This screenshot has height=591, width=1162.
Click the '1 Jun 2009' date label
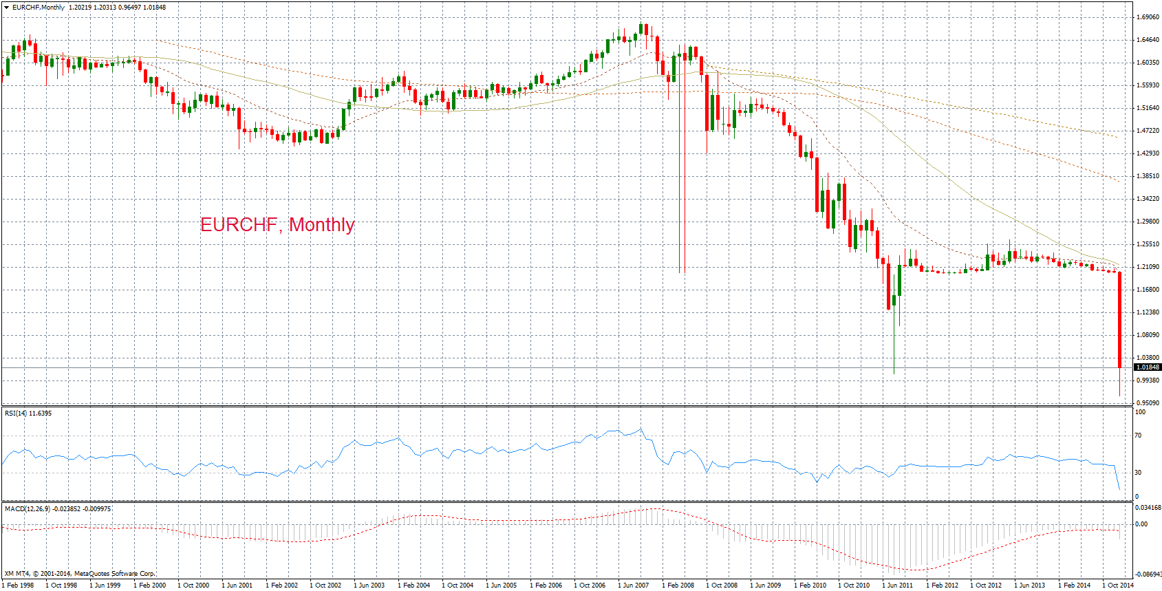[766, 585]
